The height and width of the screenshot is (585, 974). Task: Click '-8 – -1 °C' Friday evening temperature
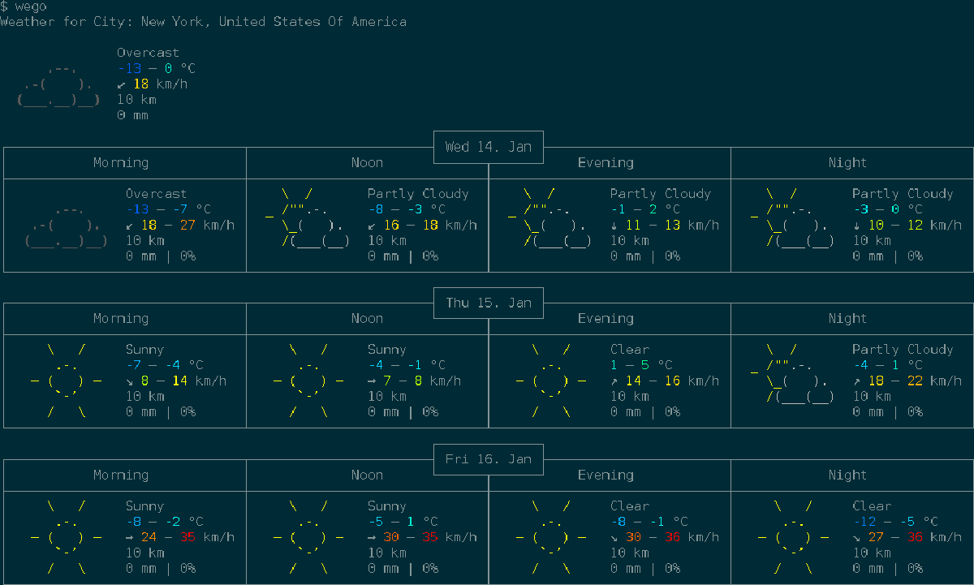[x=649, y=522]
